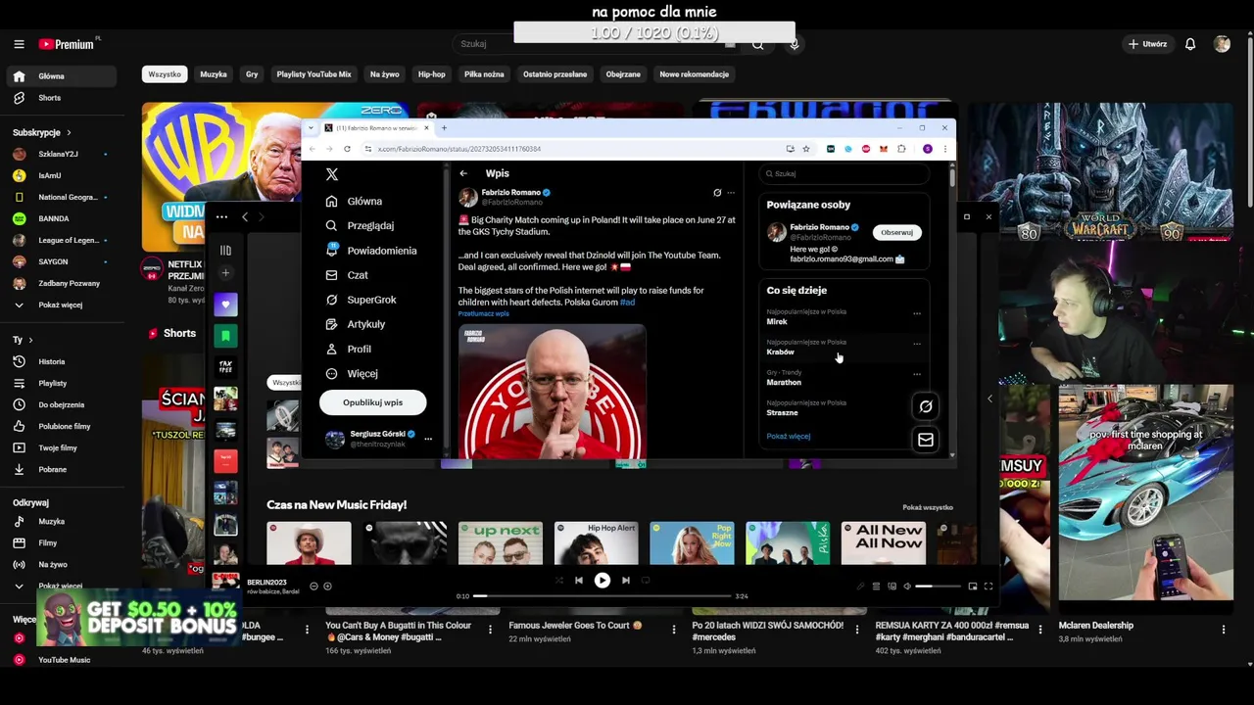1254x705 pixels.
Task: Reload the page in the Chrome window
Action: pos(347,149)
